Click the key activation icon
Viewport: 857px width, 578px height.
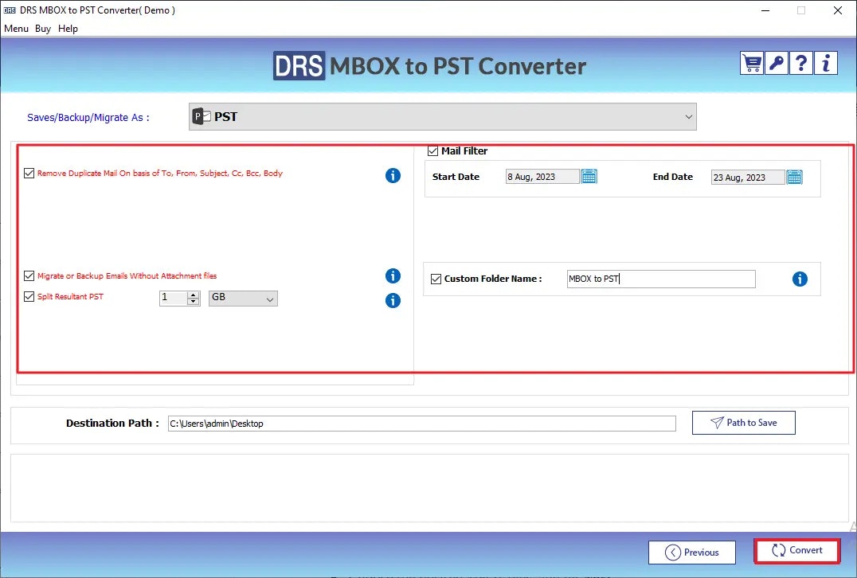point(776,64)
